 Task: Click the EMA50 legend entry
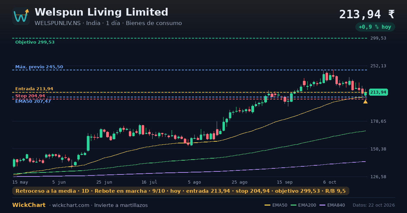click(x=276, y=205)
